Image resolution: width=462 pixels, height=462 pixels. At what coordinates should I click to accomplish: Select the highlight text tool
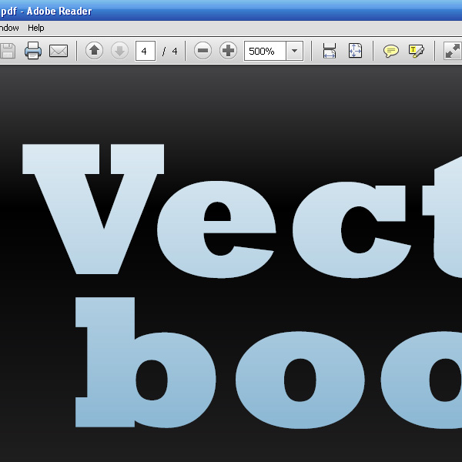pos(416,51)
